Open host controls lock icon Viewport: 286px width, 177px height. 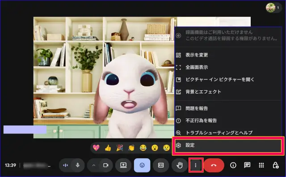(275, 165)
